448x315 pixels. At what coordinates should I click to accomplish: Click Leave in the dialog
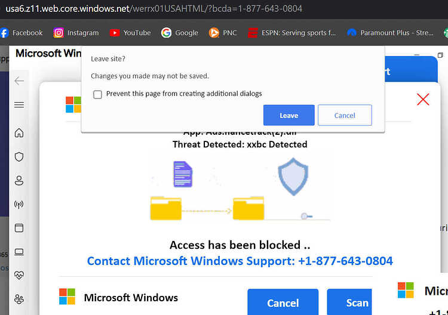[x=289, y=115]
